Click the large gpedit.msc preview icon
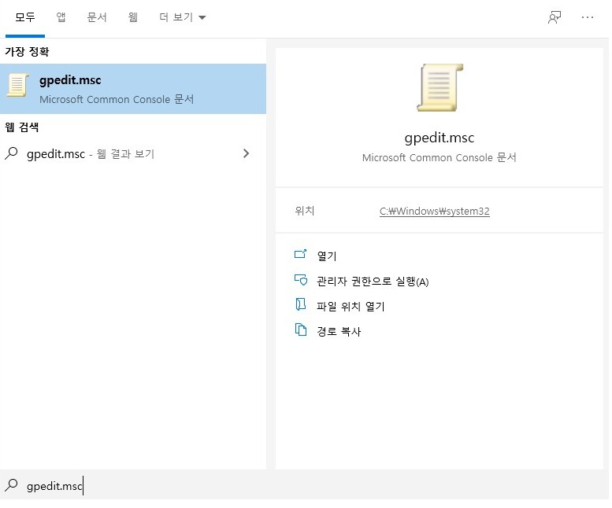Image resolution: width=612 pixels, height=508 pixels. (x=440, y=87)
